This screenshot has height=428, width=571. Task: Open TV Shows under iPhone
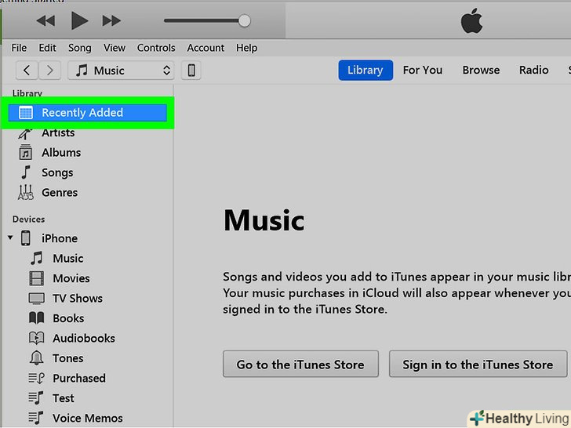click(x=78, y=299)
